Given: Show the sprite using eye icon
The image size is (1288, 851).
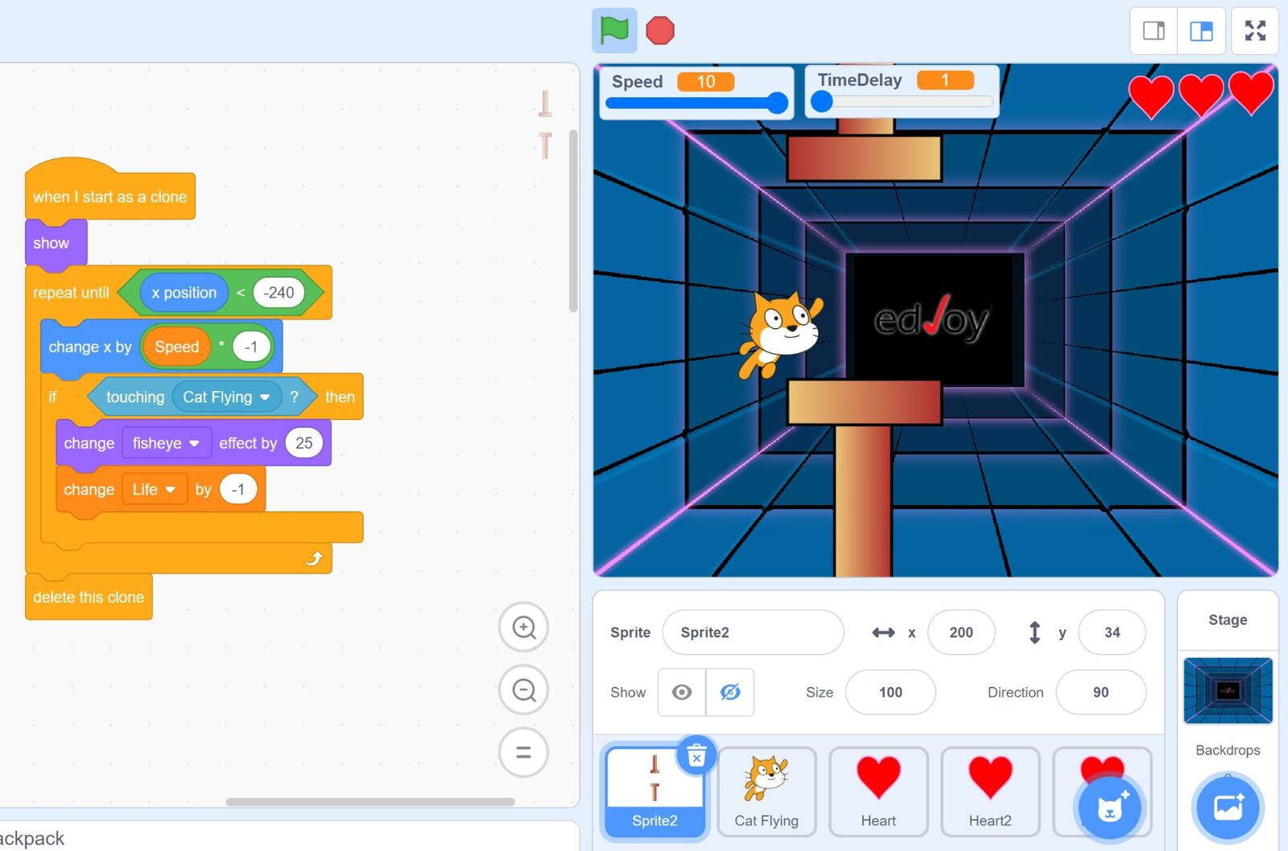Looking at the screenshot, I should click(682, 692).
